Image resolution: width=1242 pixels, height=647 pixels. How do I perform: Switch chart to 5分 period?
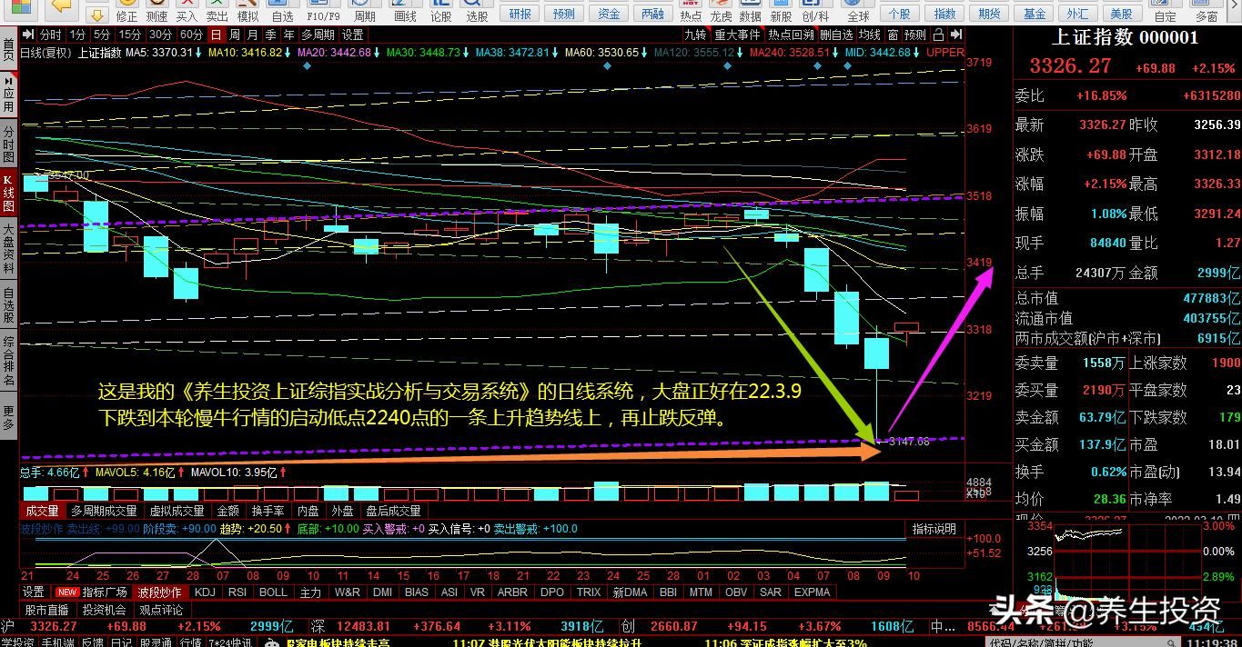(x=102, y=35)
